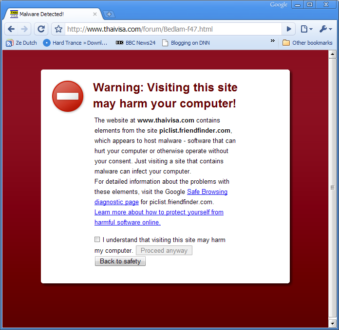This screenshot has height=330, width=339.
Task: Reload the page with refresh icon
Action: 41,29
